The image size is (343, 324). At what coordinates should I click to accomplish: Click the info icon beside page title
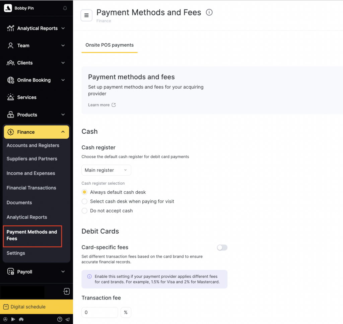click(x=209, y=13)
